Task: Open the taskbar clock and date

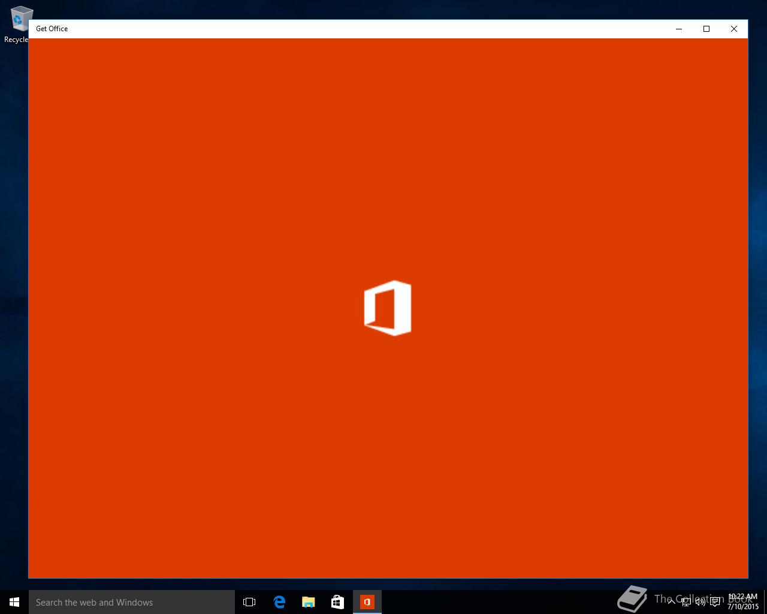Action: pyautogui.click(x=743, y=602)
